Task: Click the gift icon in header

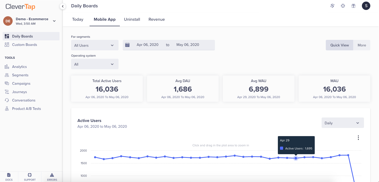Action: pyautogui.click(x=353, y=6)
